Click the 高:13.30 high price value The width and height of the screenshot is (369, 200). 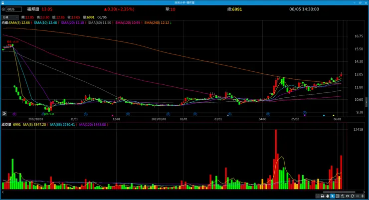tap(43, 17)
